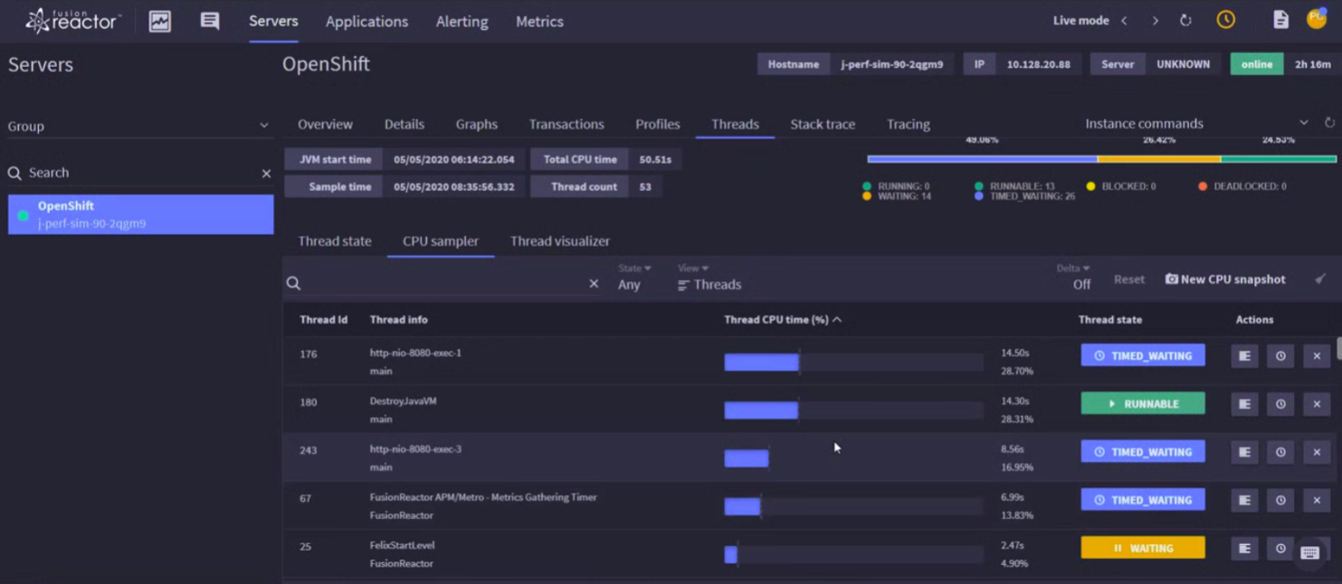Image resolution: width=1342 pixels, height=584 pixels.
Task: Go to previous time range in Live mode
Action: pyautogui.click(x=1125, y=21)
